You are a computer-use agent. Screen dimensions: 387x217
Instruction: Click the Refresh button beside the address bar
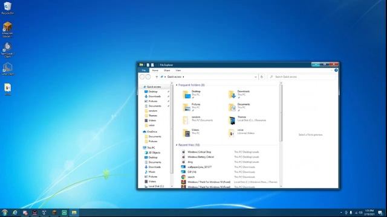(x=262, y=77)
